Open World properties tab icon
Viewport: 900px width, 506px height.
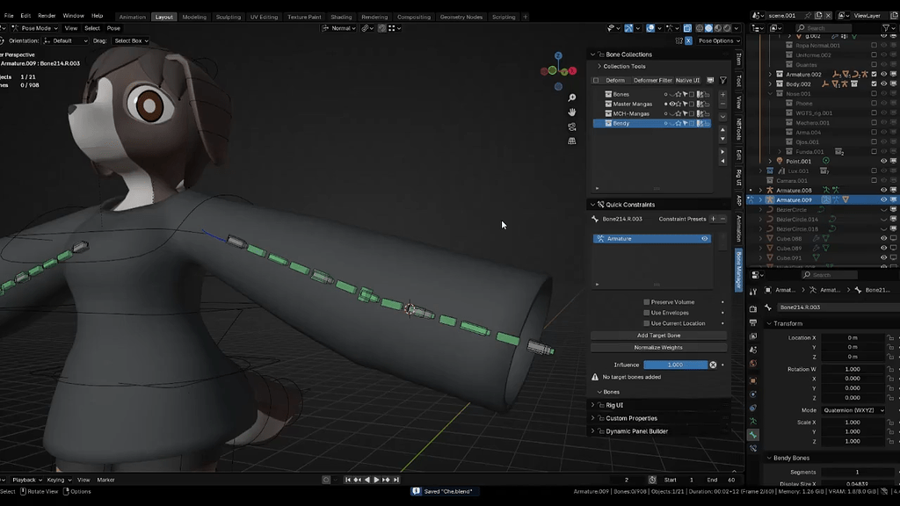[x=753, y=364]
